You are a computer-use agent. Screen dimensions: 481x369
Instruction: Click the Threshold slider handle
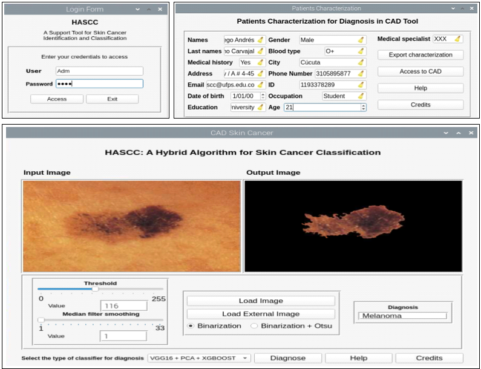coord(96,289)
